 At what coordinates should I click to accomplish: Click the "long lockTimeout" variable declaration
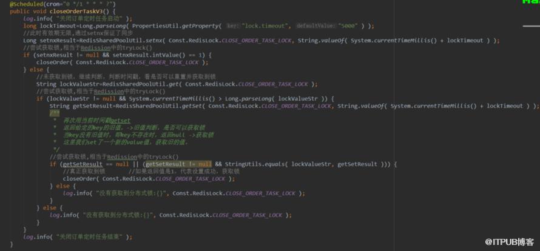(50, 26)
